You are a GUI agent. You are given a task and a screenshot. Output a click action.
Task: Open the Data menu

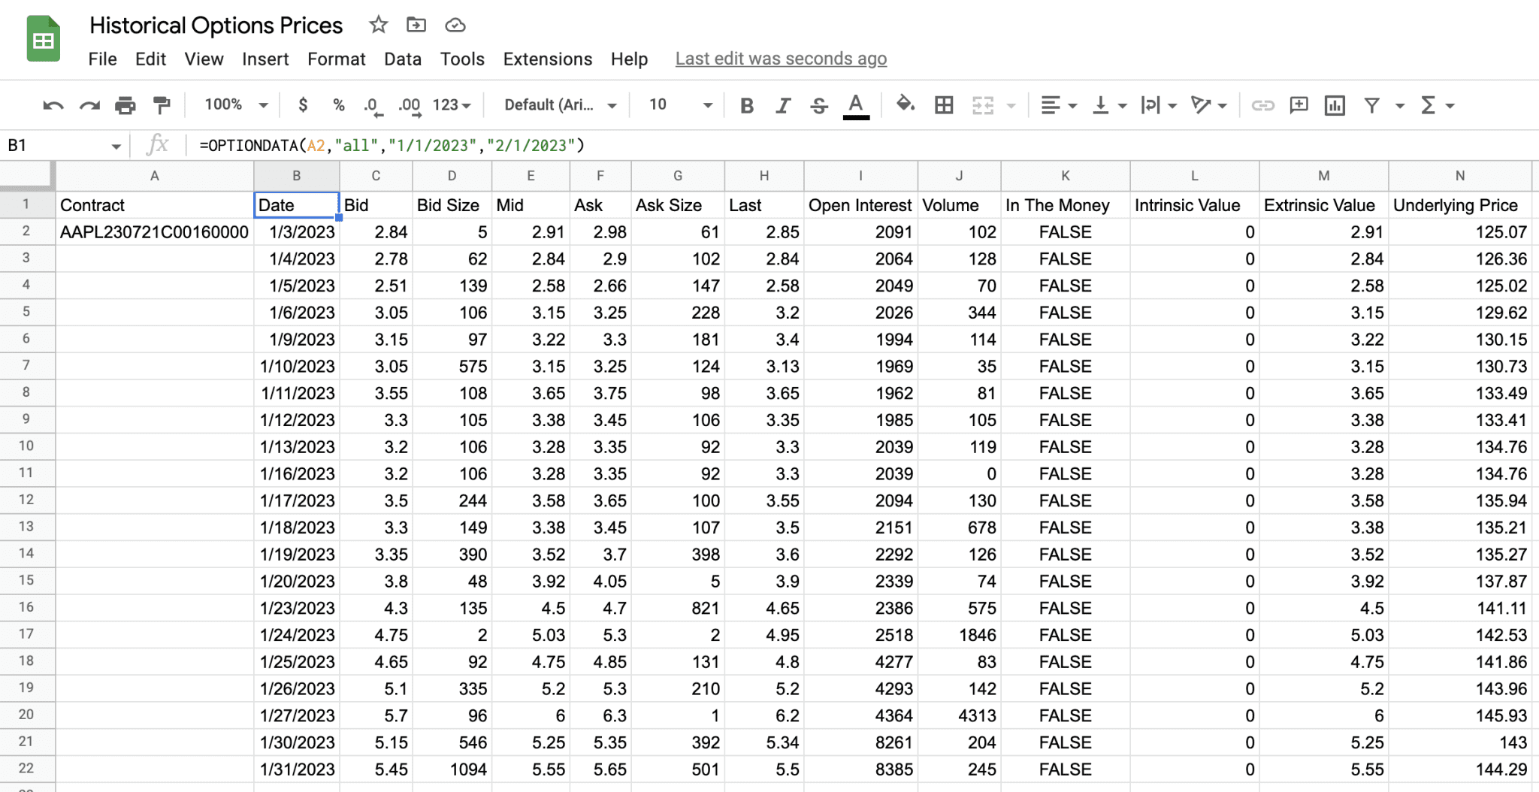click(x=403, y=59)
